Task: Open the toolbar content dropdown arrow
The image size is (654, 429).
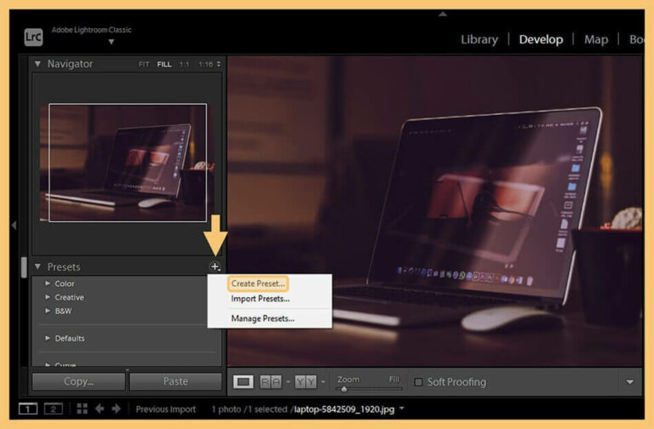Action: click(x=630, y=382)
